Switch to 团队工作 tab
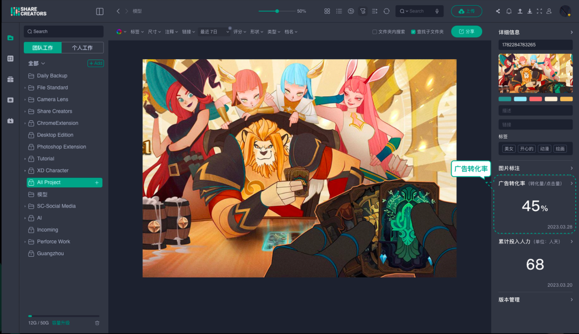 (x=43, y=47)
